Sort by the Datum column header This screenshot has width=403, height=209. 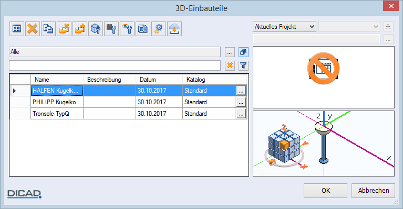159,80
